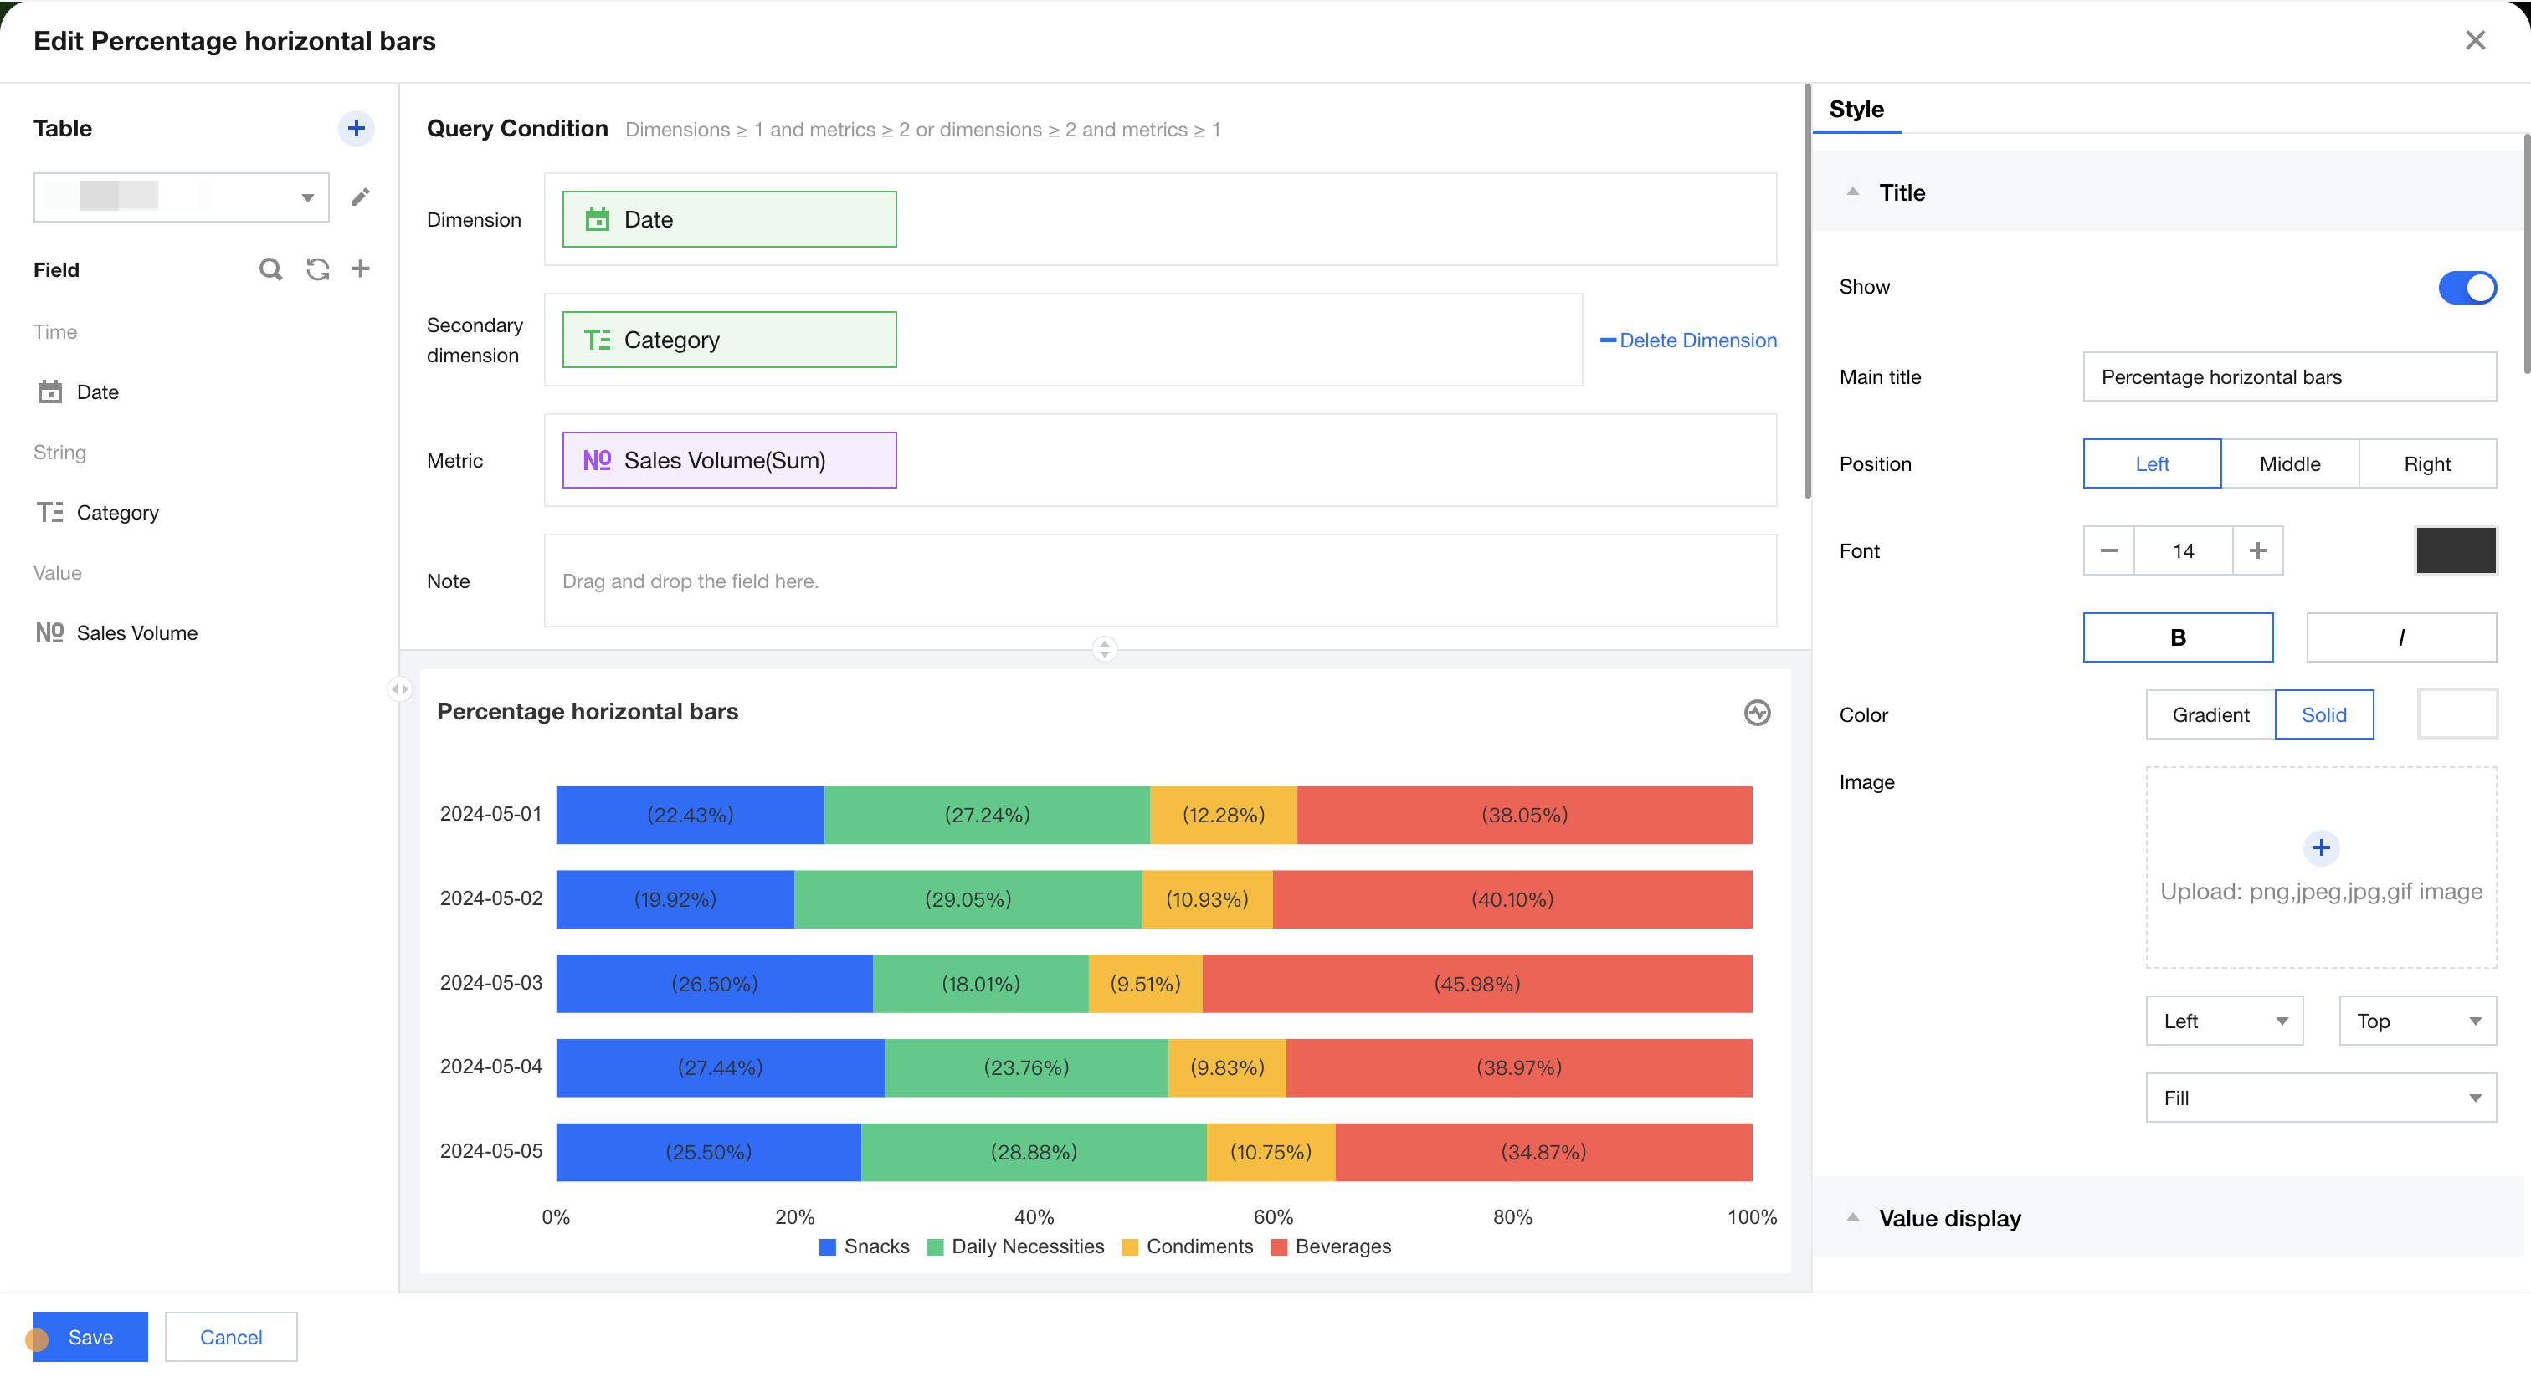Screen dimensions: 2531x1377
Task: Click the refresh fields icon
Action: [x=317, y=269]
